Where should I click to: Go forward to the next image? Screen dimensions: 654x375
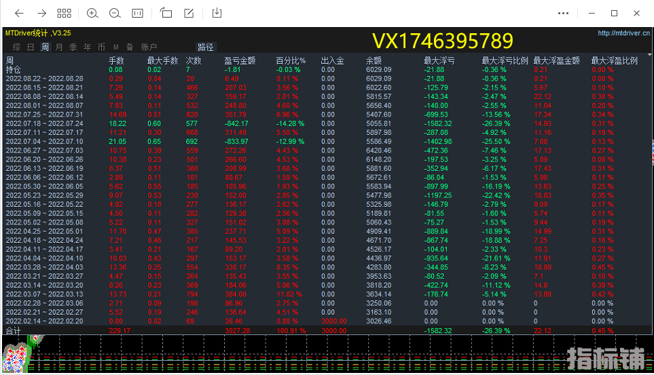pos(41,13)
